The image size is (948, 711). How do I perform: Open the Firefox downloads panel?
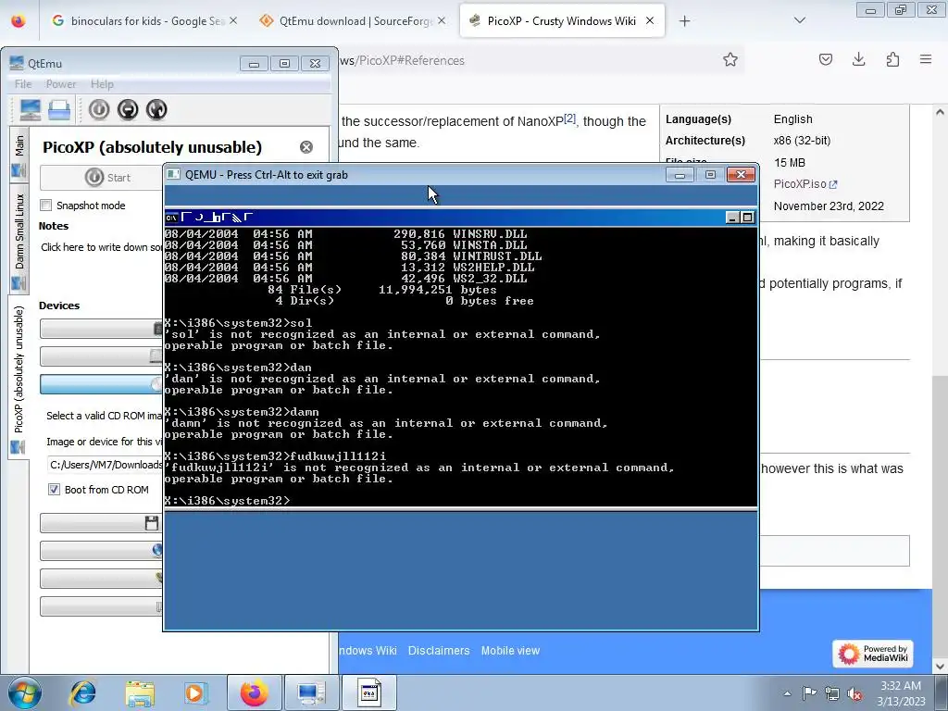[x=858, y=59]
